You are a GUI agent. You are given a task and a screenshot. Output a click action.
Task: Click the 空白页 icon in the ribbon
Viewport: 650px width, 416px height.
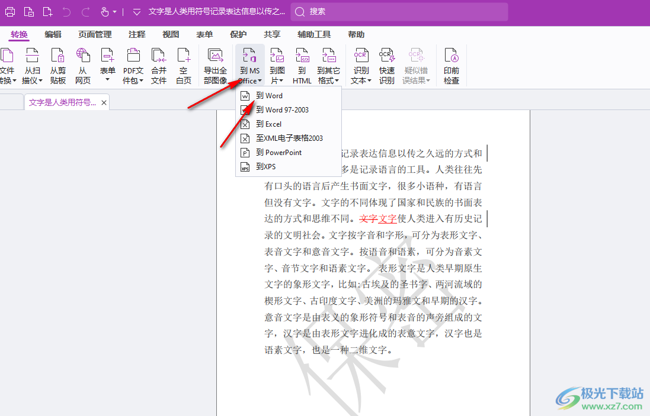coord(184,54)
